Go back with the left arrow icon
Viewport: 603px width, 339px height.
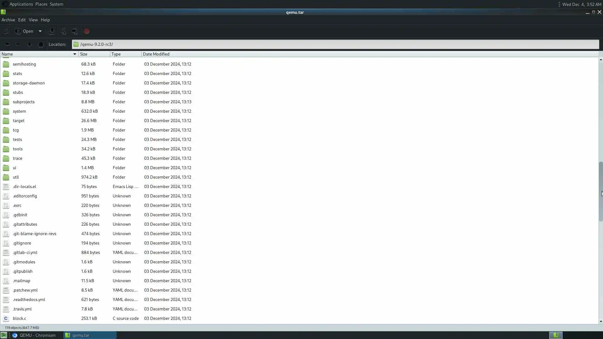coord(7,44)
